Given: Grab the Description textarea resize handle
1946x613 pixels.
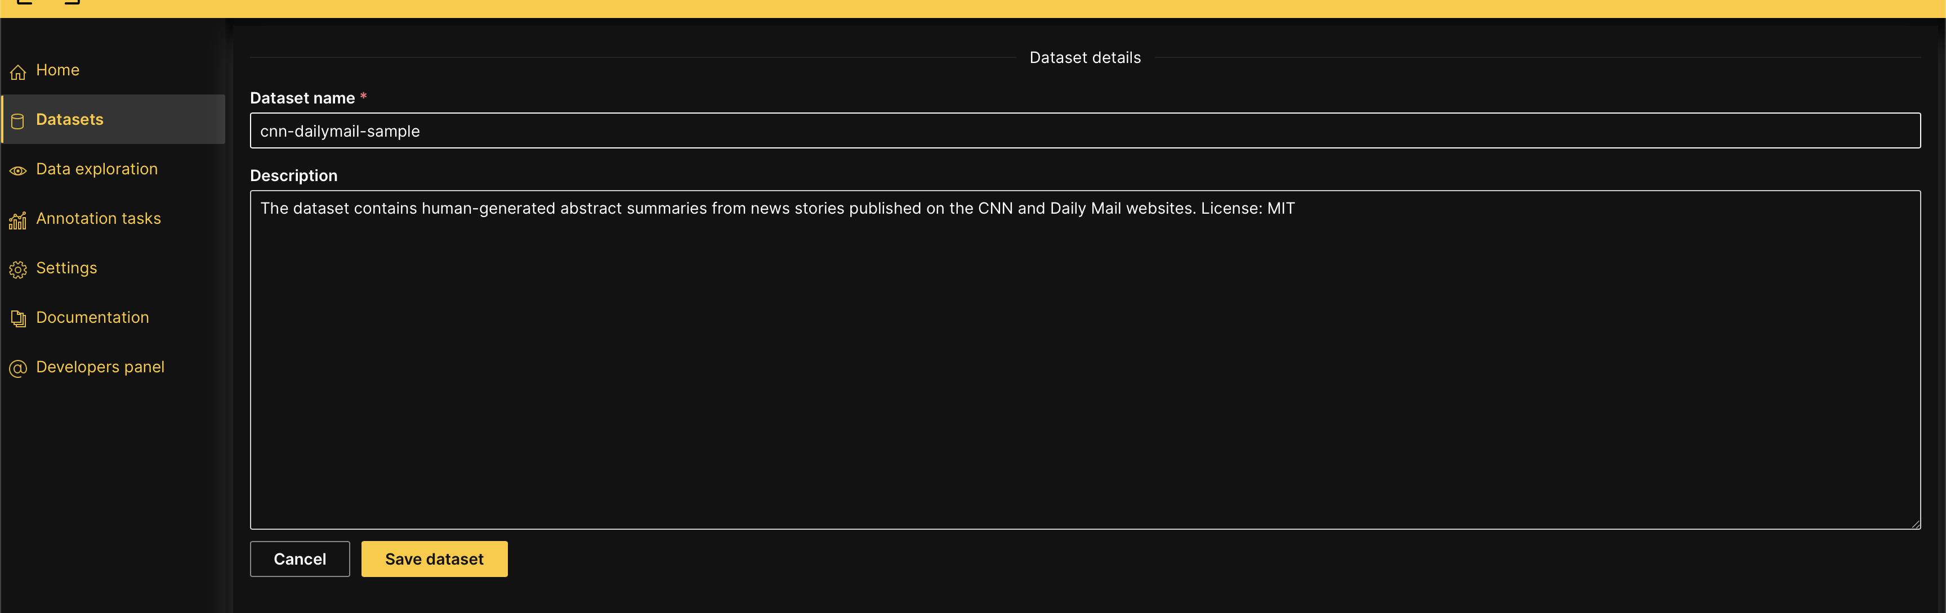Looking at the screenshot, I should pyautogui.click(x=1915, y=524).
